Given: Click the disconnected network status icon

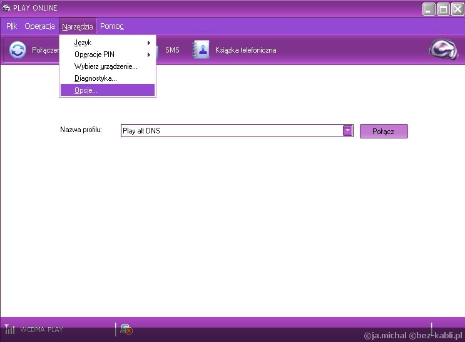Looking at the screenshot, I should 126,329.
